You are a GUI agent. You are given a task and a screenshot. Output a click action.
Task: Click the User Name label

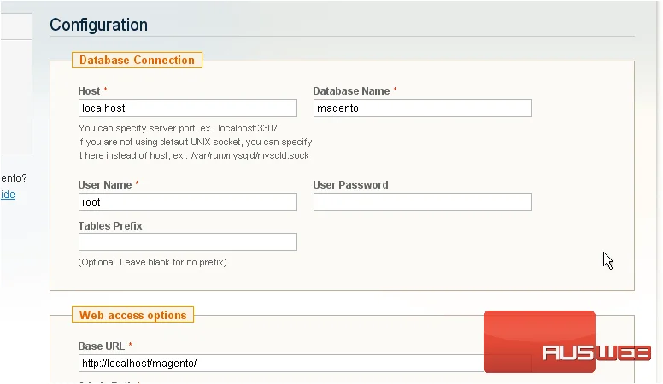(x=105, y=185)
